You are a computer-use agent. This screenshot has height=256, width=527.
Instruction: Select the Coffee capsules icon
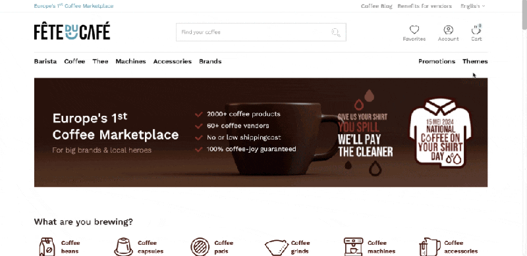point(123,247)
